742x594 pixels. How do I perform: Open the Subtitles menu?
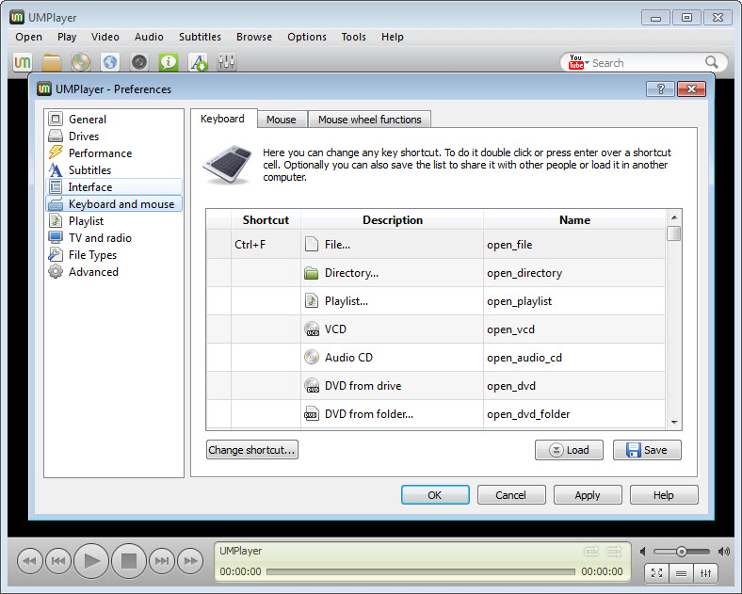[200, 37]
